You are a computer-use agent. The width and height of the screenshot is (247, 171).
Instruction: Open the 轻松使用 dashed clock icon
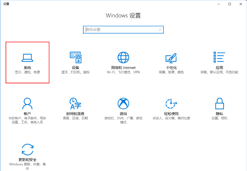click(x=171, y=103)
